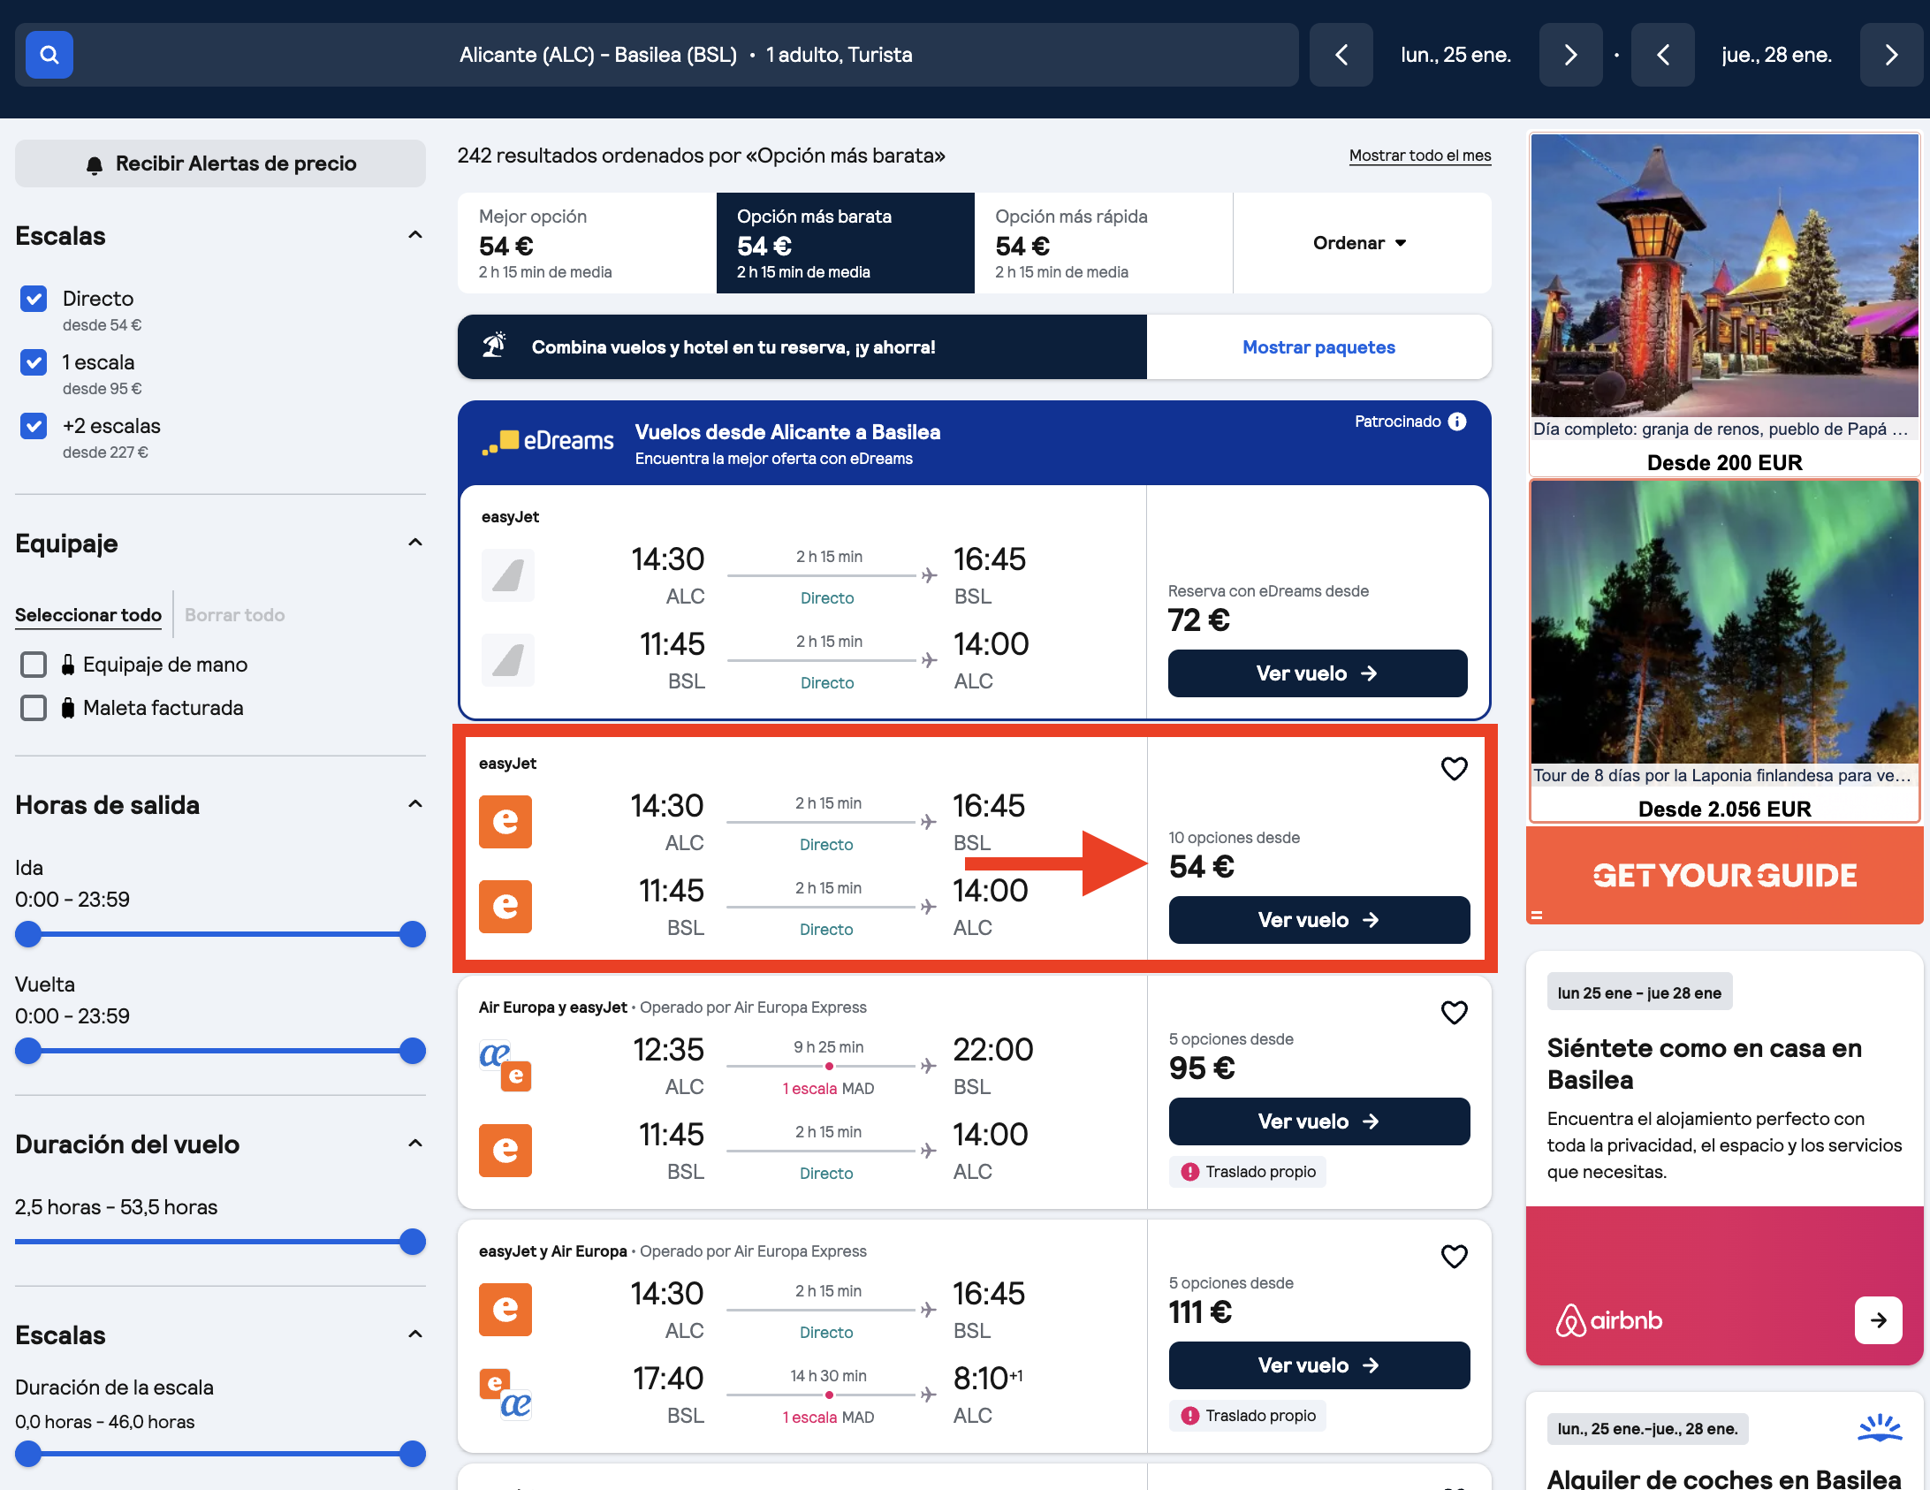
Task: Click the Vuelta time slider left handle
Action: (x=29, y=1051)
